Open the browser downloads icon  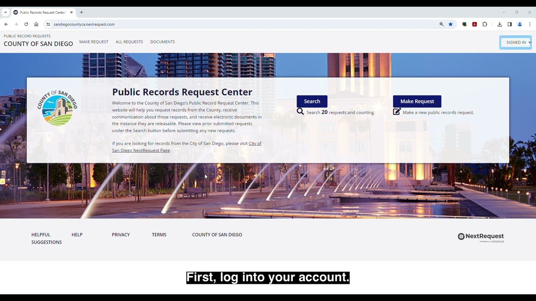click(x=500, y=24)
